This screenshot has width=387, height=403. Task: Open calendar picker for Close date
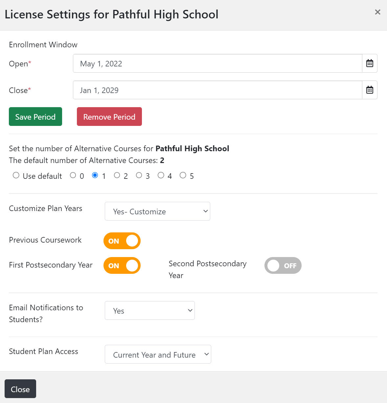tap(370, 90)
